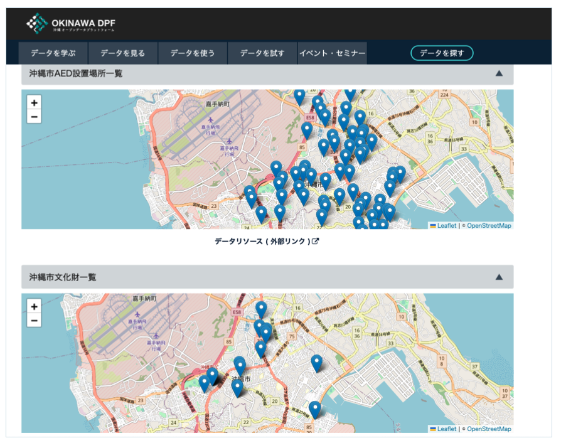Open the データリソース (外部リンク) link
Viewport: 561px width, 443px height.
[262, 242]
